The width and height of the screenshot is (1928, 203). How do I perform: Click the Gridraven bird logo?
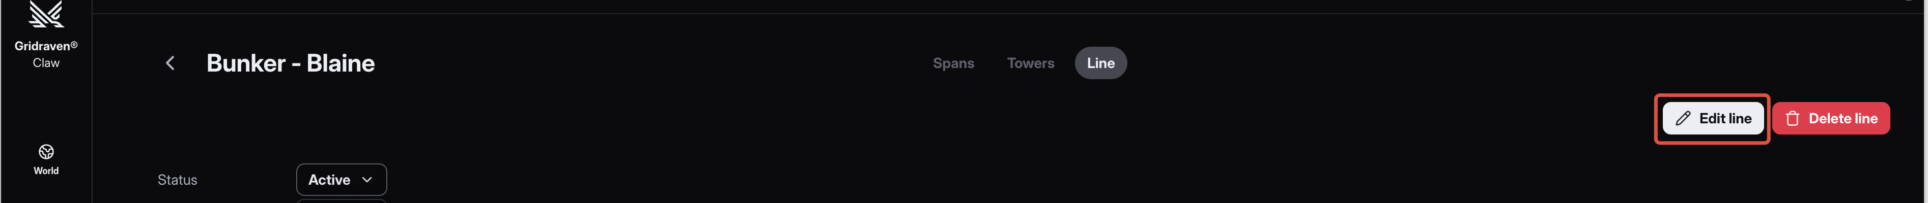[x=46, y=15]
